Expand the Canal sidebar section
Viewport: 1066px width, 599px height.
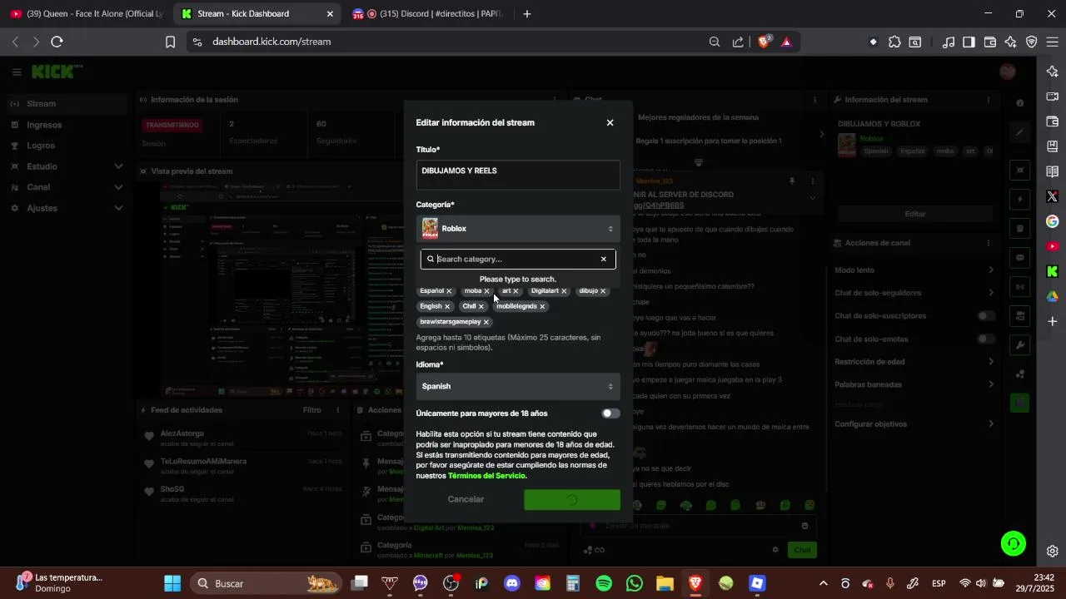click(x=67, y=187)
